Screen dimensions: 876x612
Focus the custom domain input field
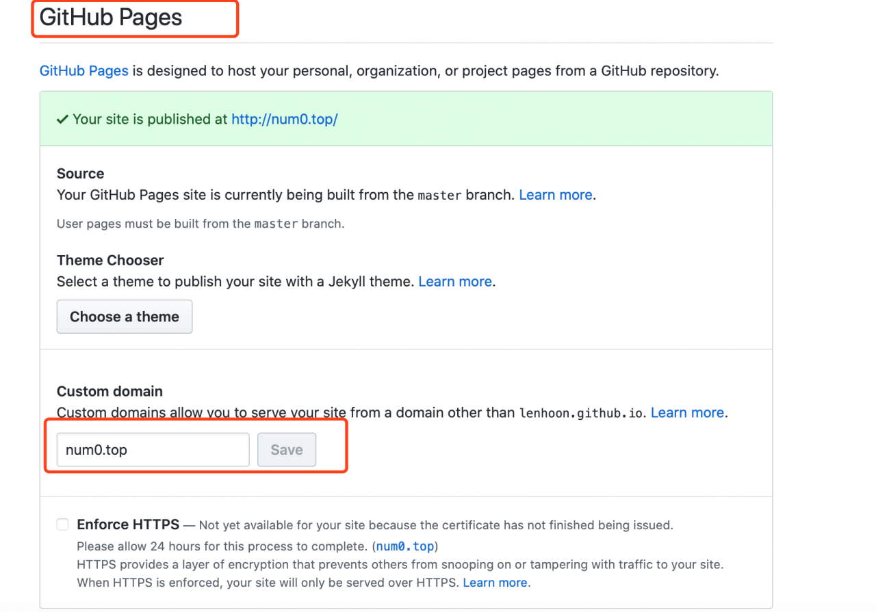click(153, 450)
